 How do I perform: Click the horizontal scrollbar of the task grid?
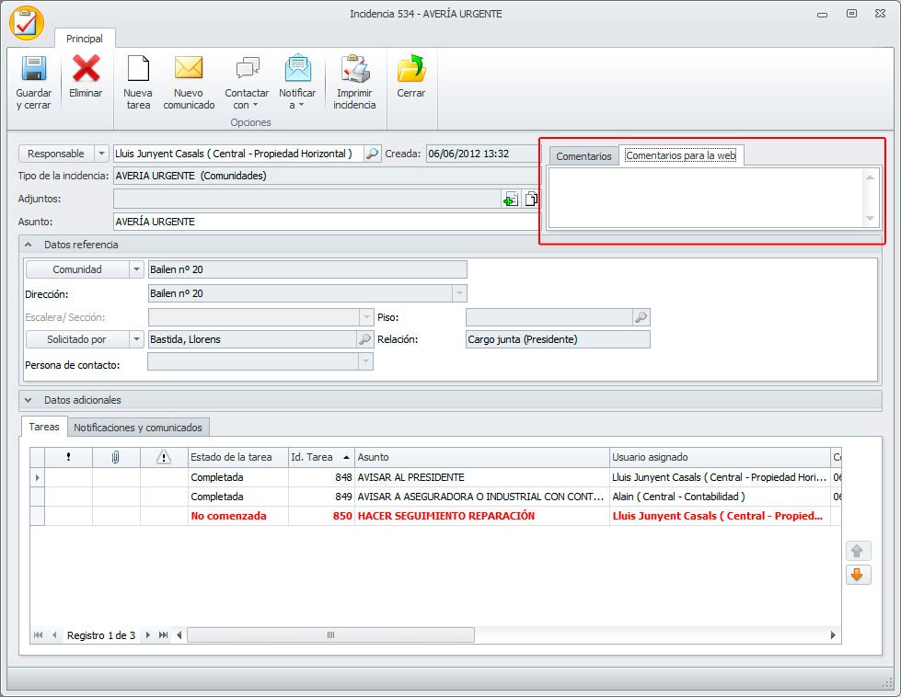pos(330,635)
